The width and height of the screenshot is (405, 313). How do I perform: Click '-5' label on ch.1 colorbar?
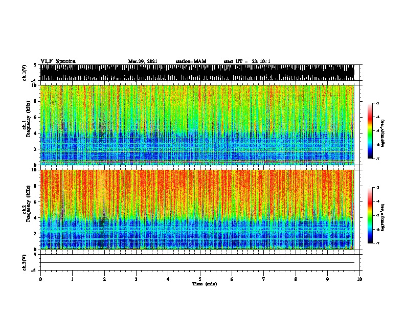click(x=377, y=131)
